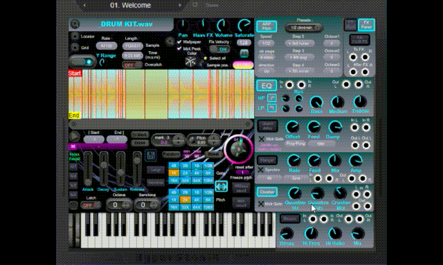Viewport: 443px width, 265px height.
Task: Switch the Fix Velocity ON toggle
Action: 220,49
